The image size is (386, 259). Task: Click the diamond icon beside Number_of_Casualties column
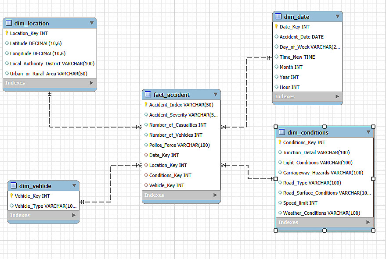(146, 124)
